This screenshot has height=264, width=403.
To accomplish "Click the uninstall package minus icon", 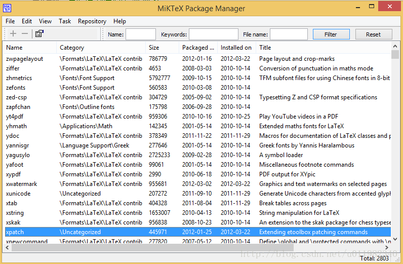I will pyautogui.click(x=25, y=33).
